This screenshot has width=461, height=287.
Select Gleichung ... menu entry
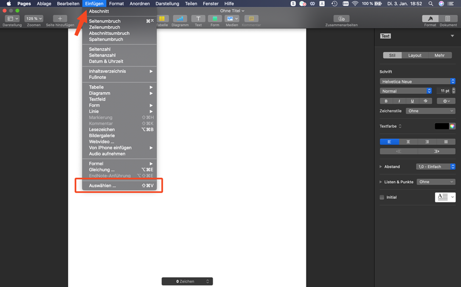click(x=120, y=169)
